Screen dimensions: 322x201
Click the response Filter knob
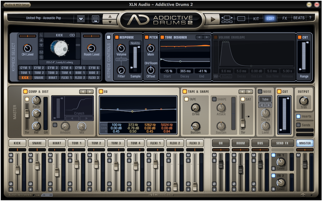[121, 70]
